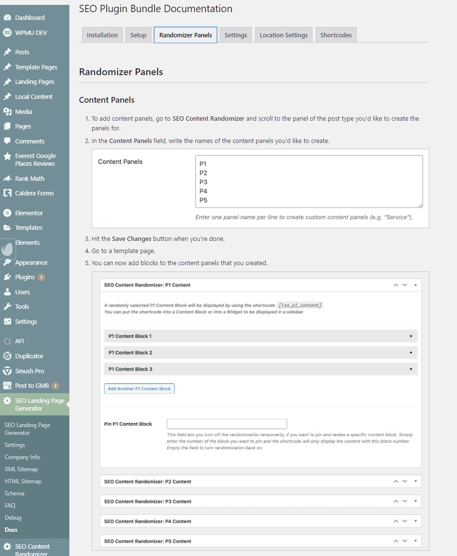Click the Appearance brush icon
Image resolution: width=457 pixels, height=556 pixels.
coord(7,262)
